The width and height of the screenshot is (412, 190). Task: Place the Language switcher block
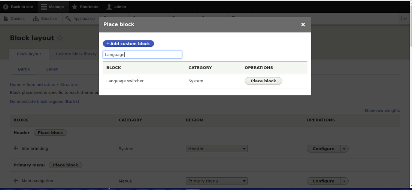[263, 81]
